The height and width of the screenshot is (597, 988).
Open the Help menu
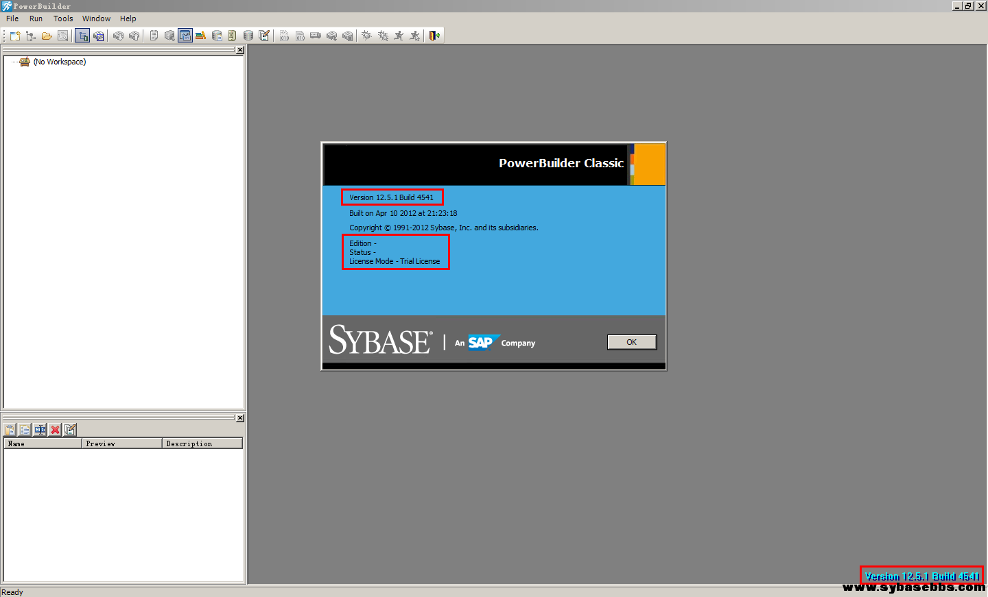click(128, 19)
